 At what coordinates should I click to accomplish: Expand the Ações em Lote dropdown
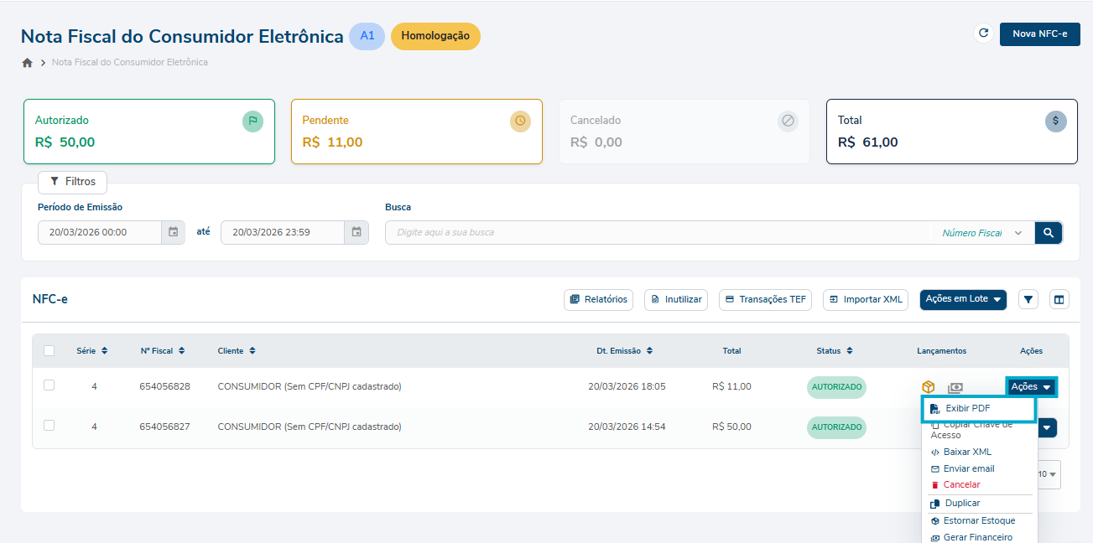pos(962,299)
